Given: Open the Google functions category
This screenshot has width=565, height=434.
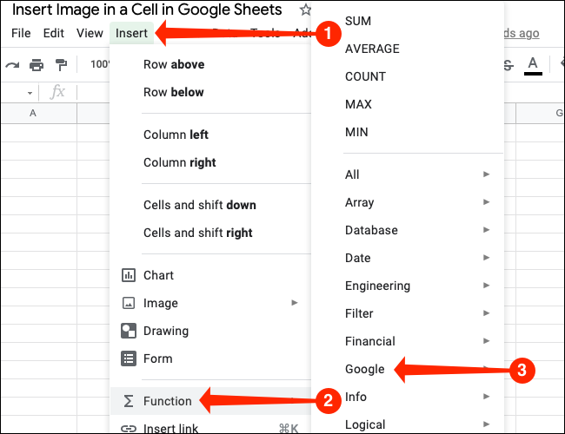Looking at the screenshot, I should (x=365, y=369).
